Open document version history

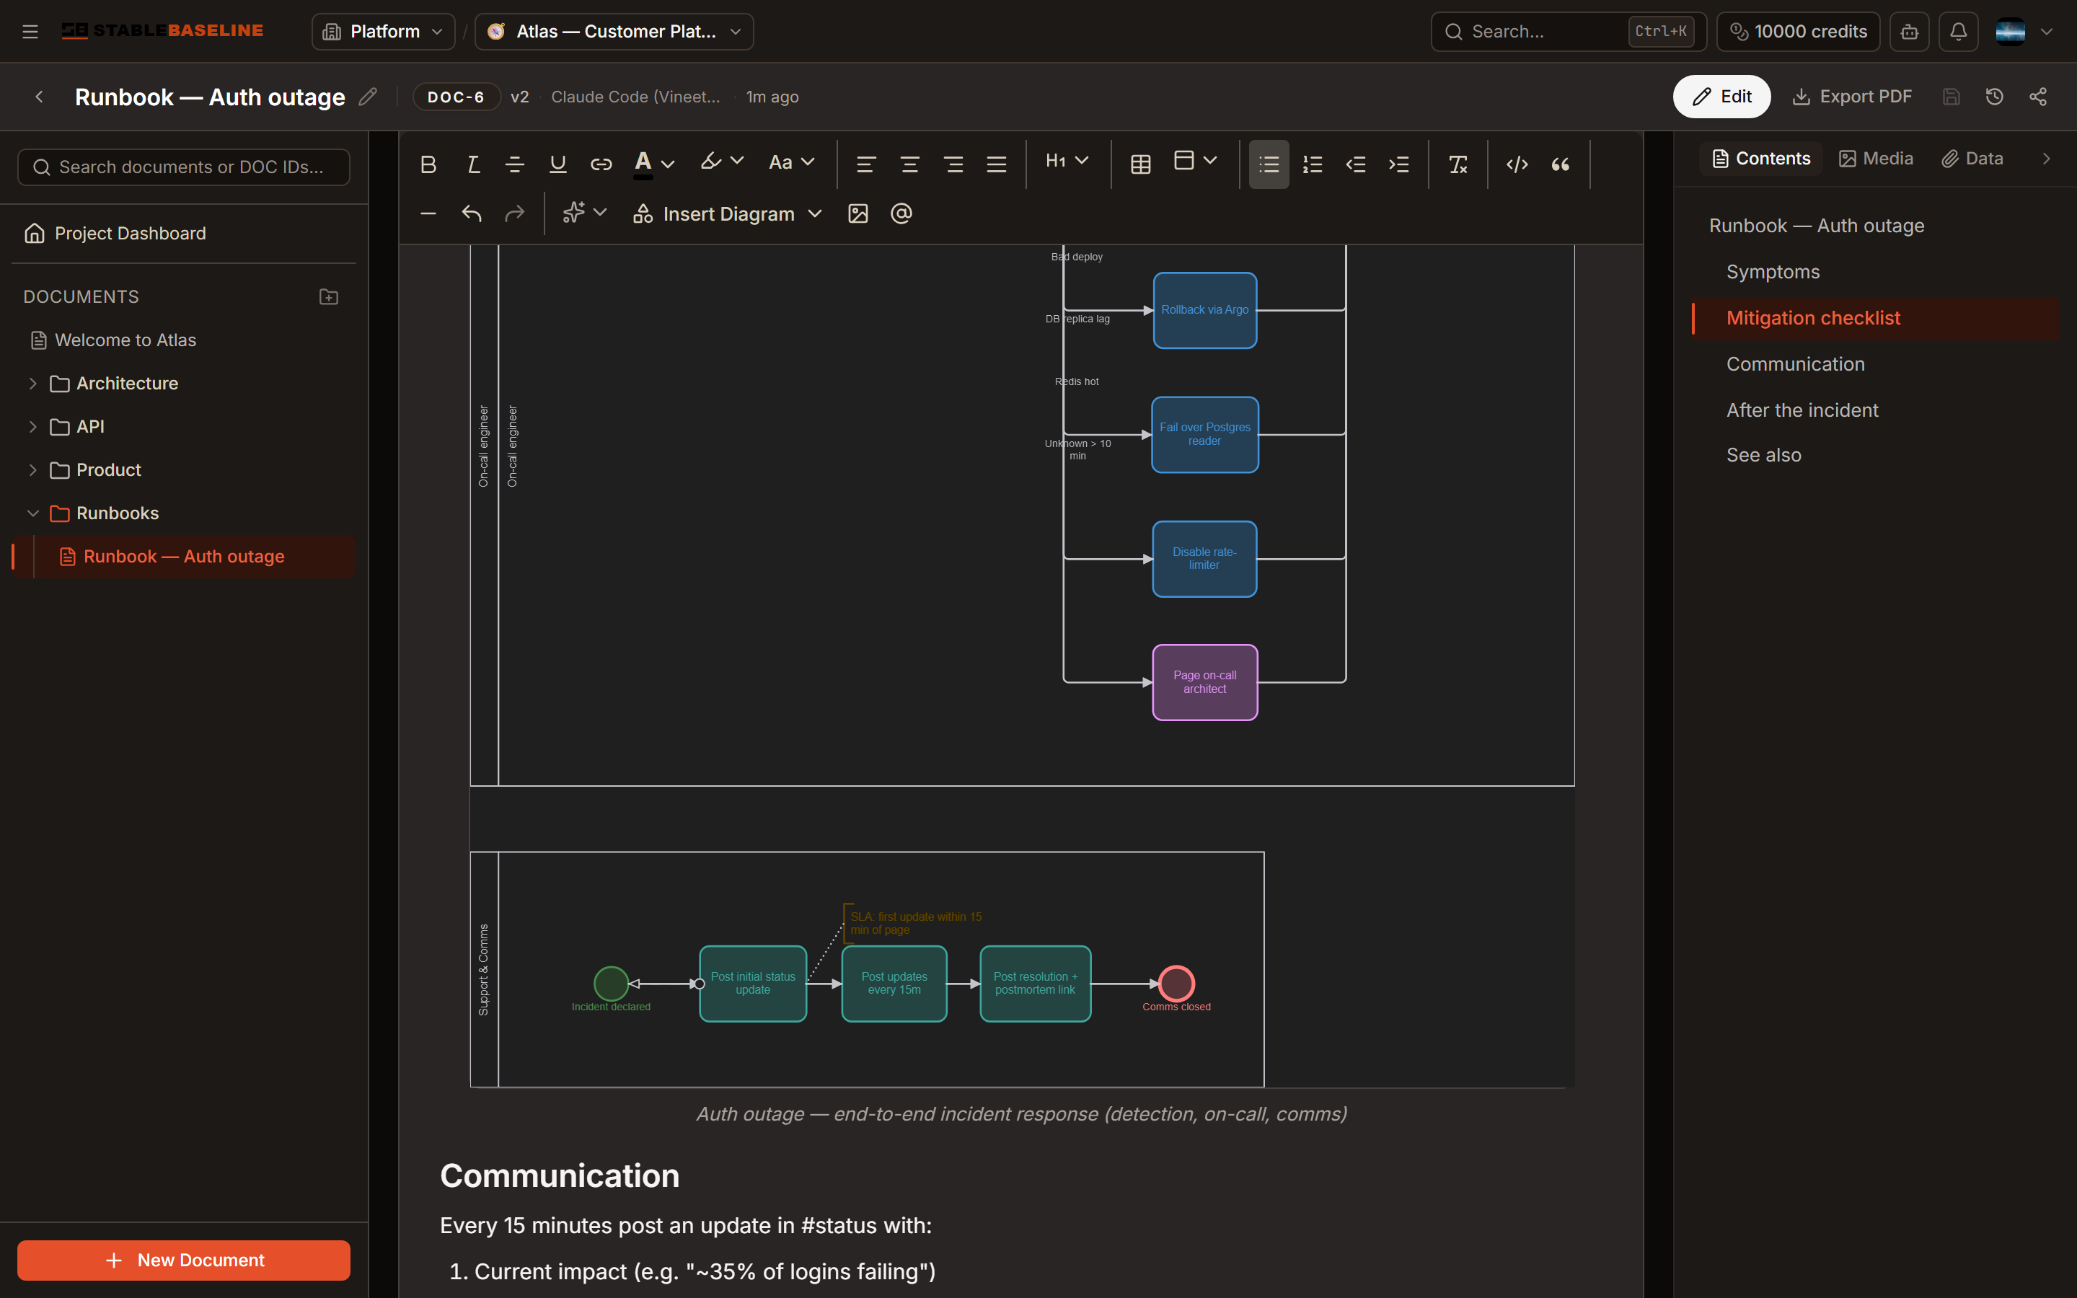tap(1995, 97)
